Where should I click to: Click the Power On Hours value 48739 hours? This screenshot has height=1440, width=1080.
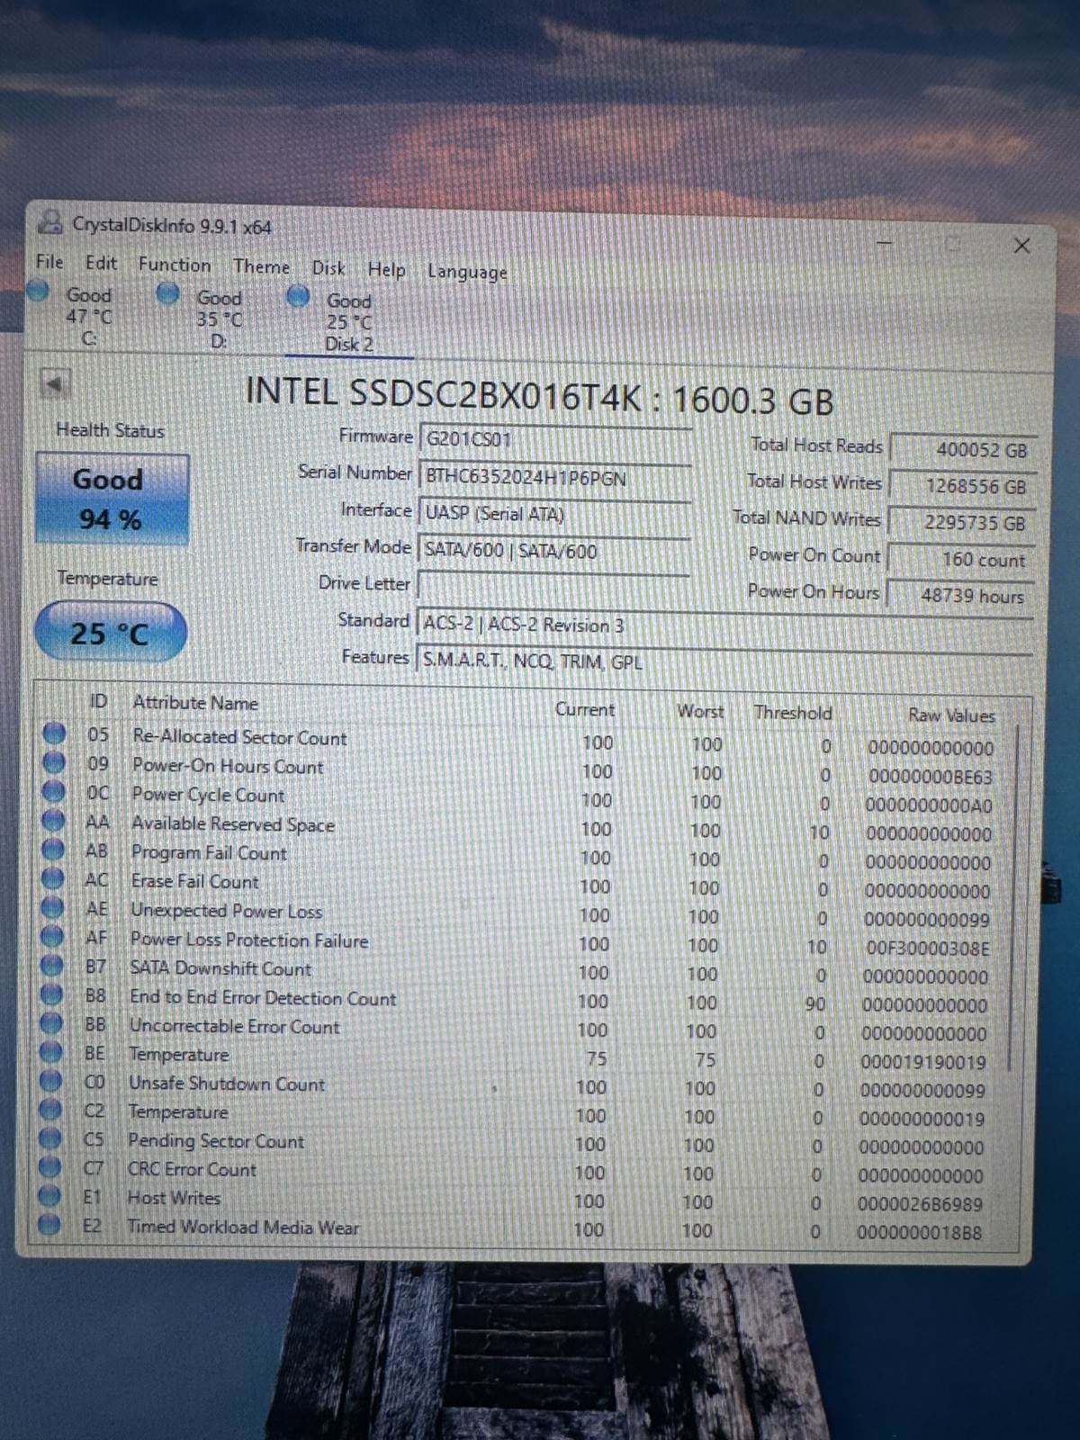click(x=960, y=595)
